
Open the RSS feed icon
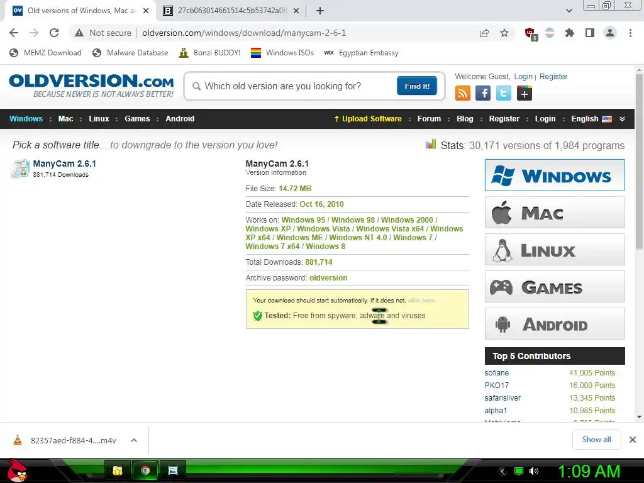pos(462,93)
